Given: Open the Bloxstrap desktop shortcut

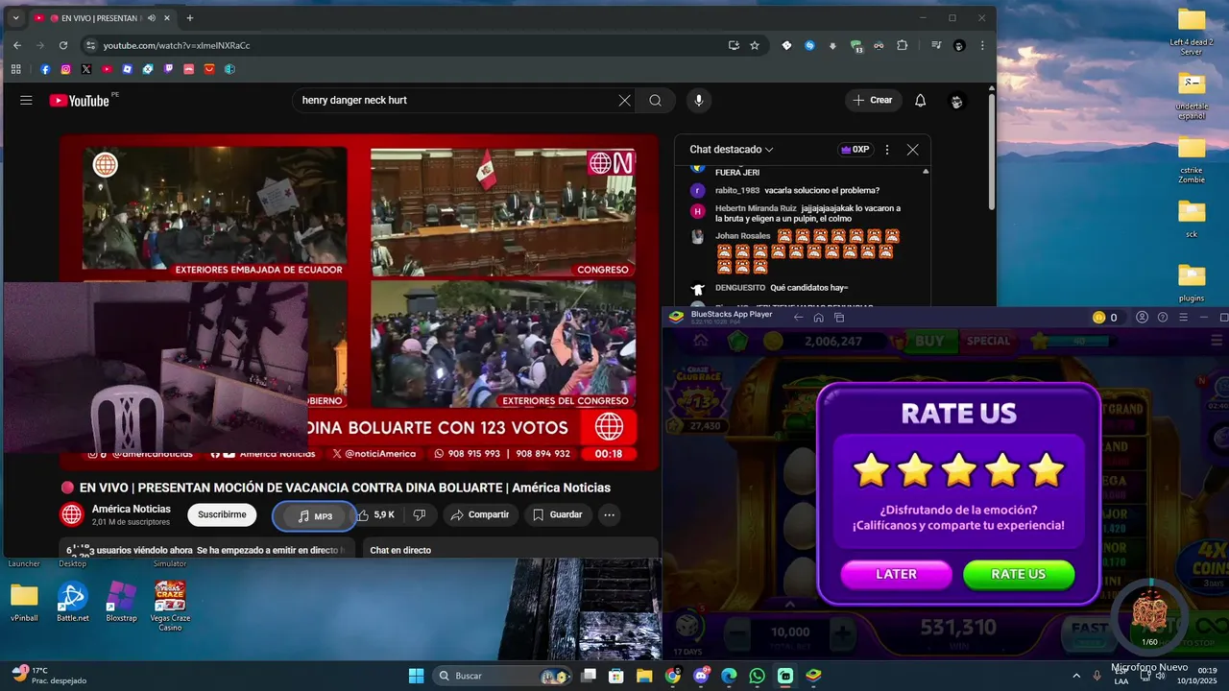Looking at the screenshot, I should point(121,603).
